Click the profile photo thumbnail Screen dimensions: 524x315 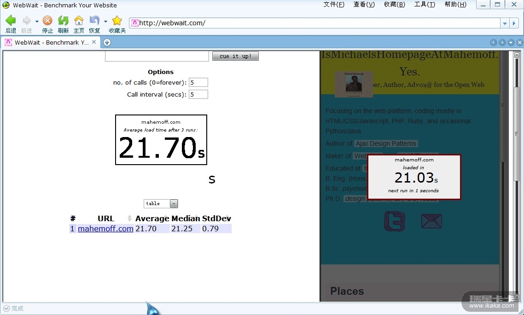tap(354, 84)
